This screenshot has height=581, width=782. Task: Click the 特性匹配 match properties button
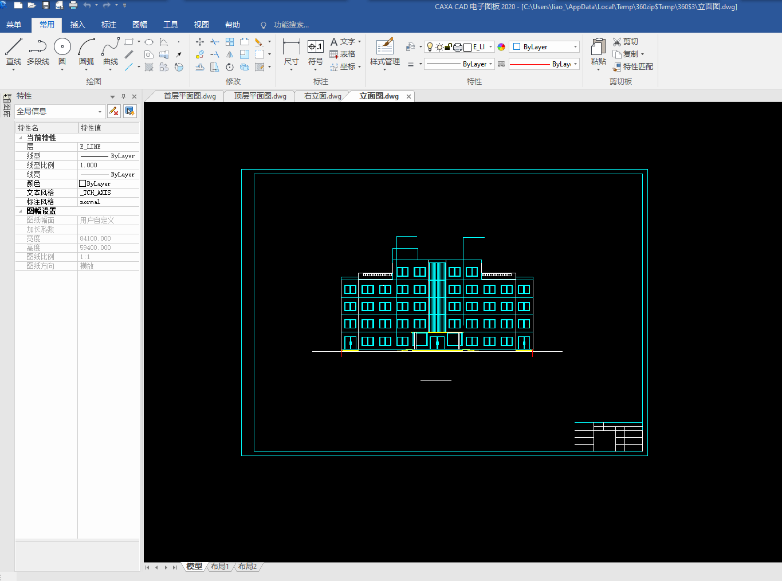coord(633,66)
